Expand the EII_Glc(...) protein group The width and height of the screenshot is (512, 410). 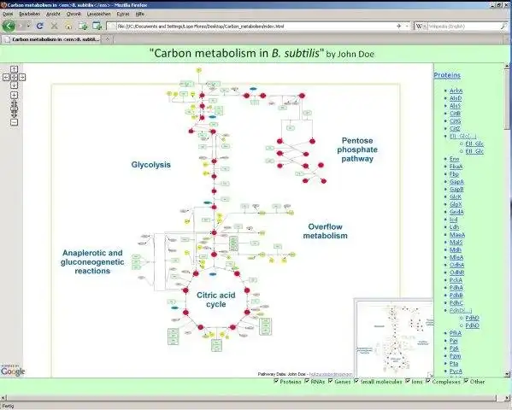[462, 136]
